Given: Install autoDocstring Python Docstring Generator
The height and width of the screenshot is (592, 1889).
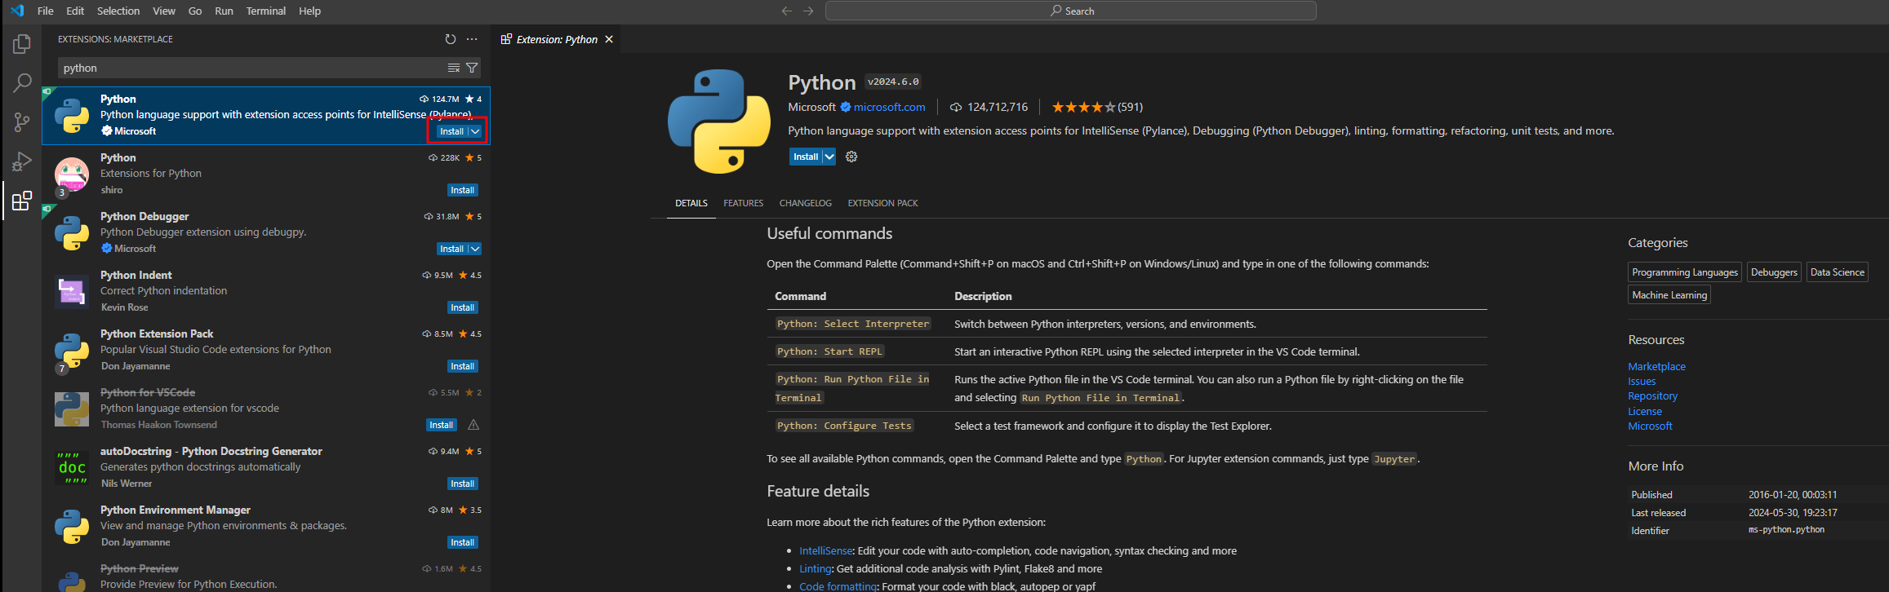Looking at the screenshot, I should [x=463, y=484].
